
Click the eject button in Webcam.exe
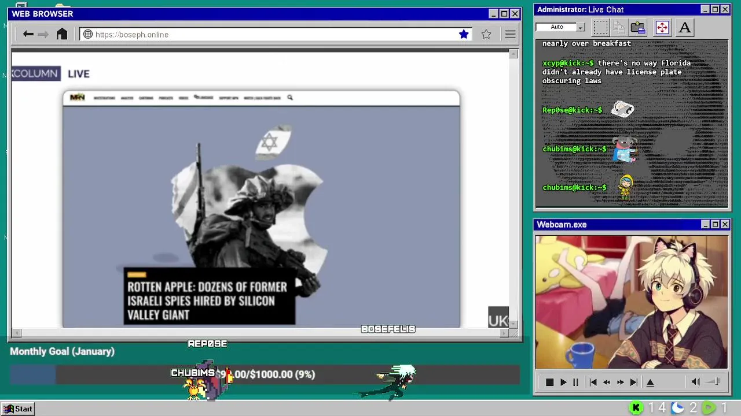tap(650, 382)
